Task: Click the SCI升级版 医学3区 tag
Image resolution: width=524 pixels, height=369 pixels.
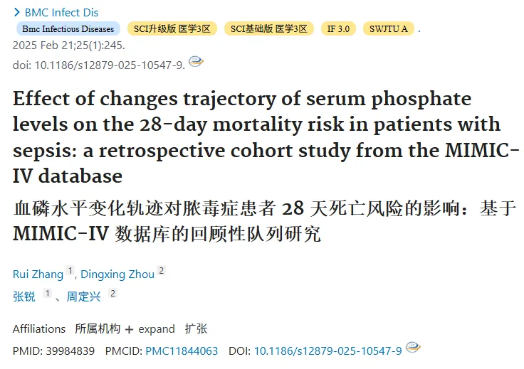Action: [172, 28]
